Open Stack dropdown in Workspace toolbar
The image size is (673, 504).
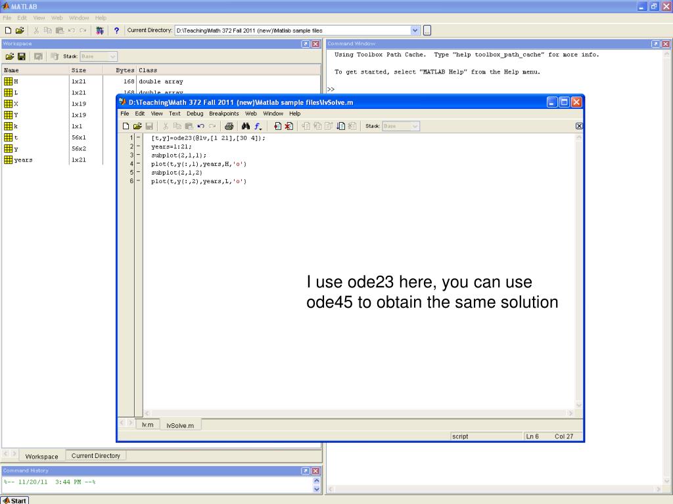click(112, 56)
